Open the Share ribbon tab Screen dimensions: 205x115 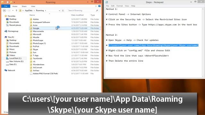tap(24, 6)
